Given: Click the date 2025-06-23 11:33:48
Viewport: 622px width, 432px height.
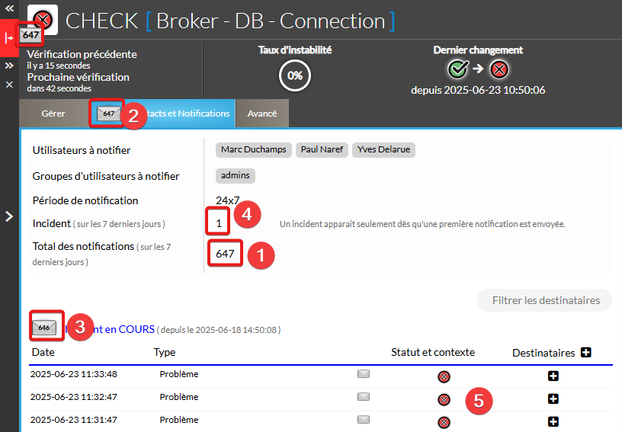Looking at the screenshot, I should pos(74,374).
